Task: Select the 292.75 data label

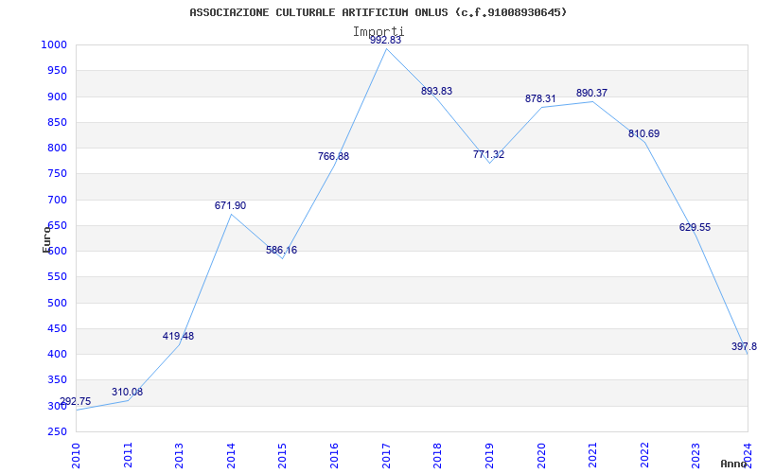Action: click(x=76, y=401)
